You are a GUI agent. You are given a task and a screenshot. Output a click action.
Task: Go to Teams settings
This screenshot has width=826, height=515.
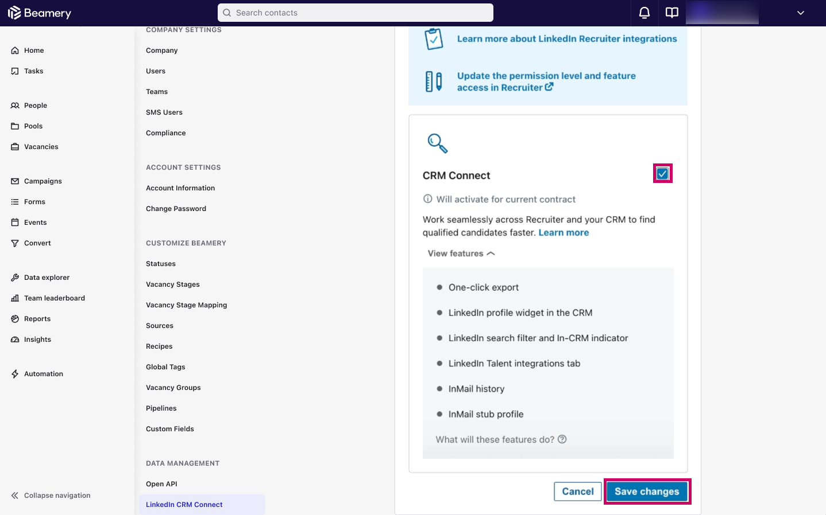(x=157, y=92)
